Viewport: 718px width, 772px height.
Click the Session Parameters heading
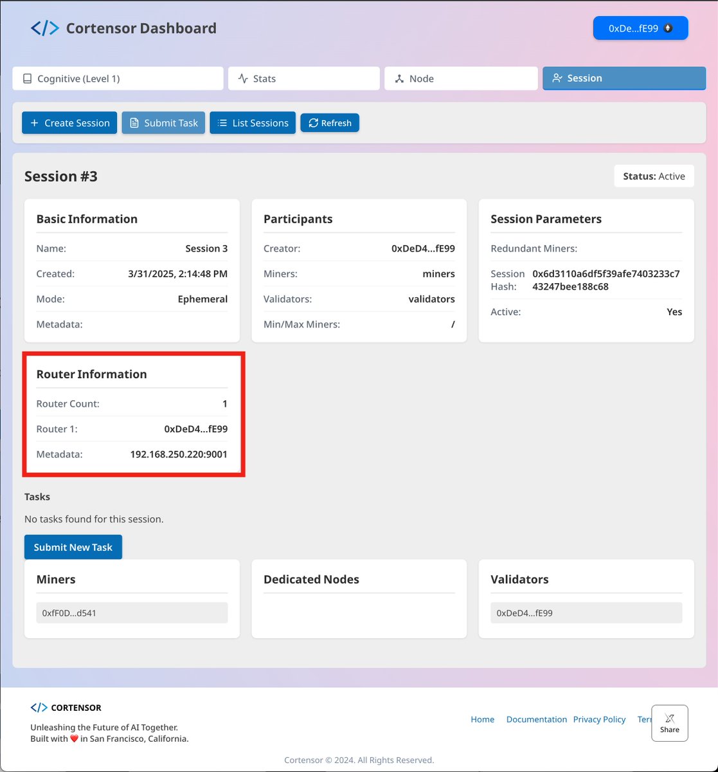coord(546,219)
